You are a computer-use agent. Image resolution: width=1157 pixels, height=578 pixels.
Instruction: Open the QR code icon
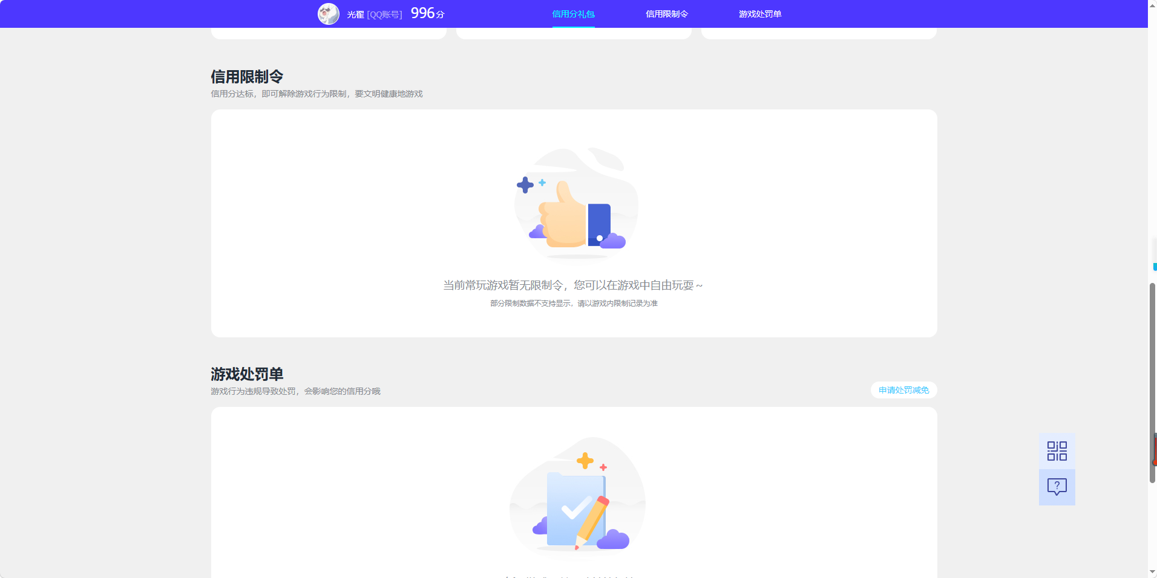1057,451
